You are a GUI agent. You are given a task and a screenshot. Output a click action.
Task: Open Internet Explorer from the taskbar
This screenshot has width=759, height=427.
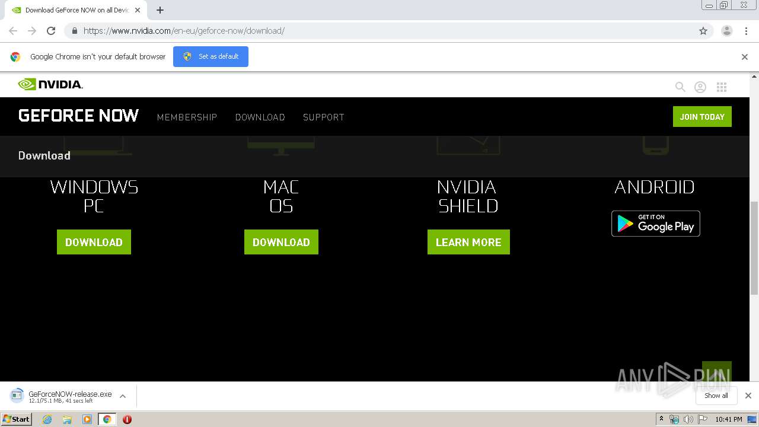click(x=47, y=419)
